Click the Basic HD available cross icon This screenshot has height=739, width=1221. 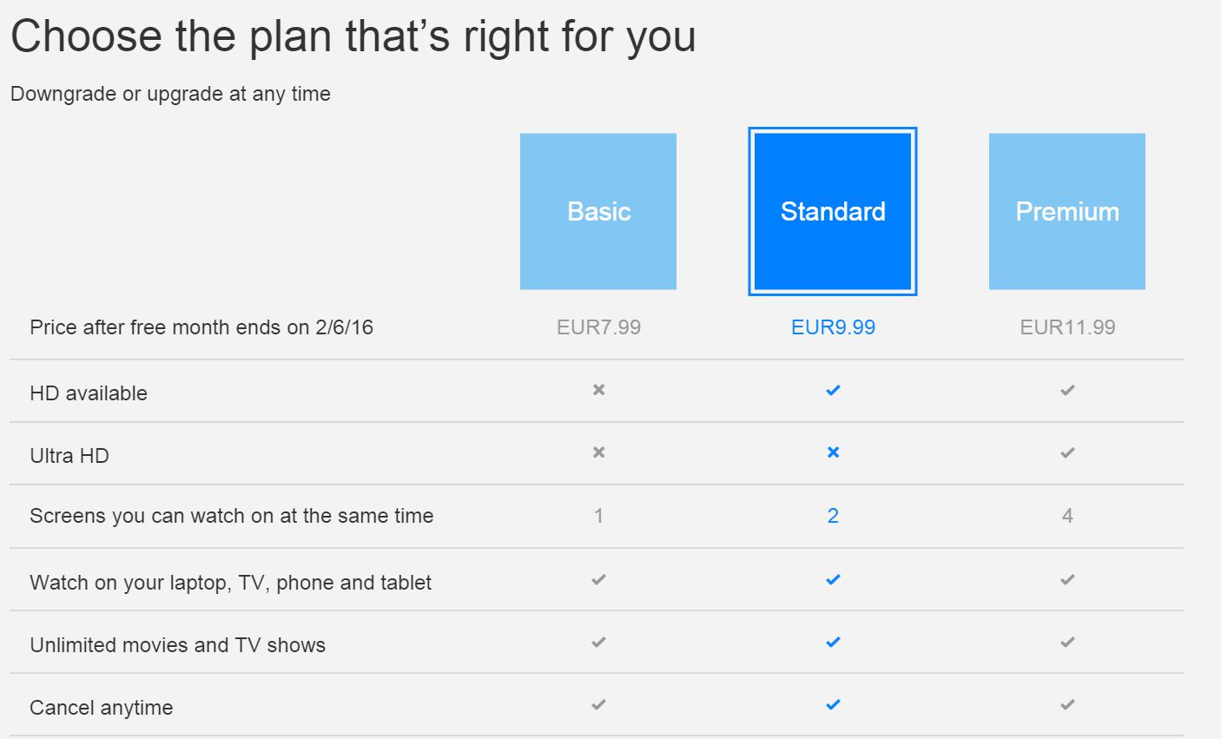[598, 390]
